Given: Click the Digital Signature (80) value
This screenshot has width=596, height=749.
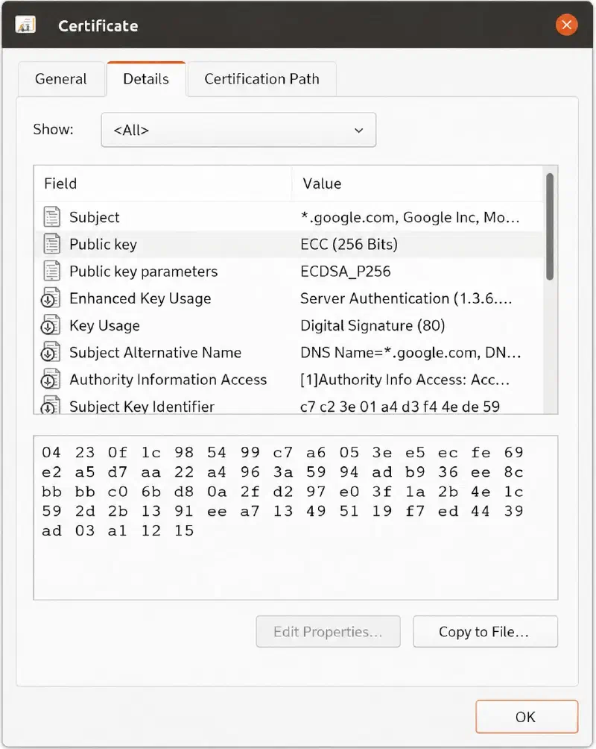Looking at the screenshot, I should pyautogui.click(x=372, y=326).
